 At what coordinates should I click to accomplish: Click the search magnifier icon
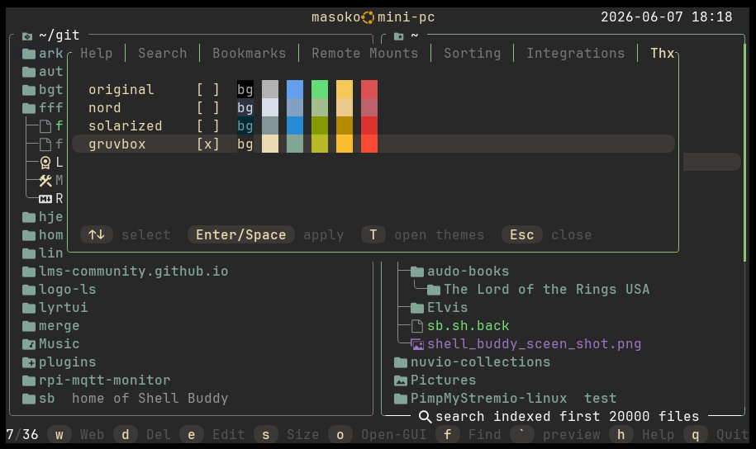click(x=425, y=417)
